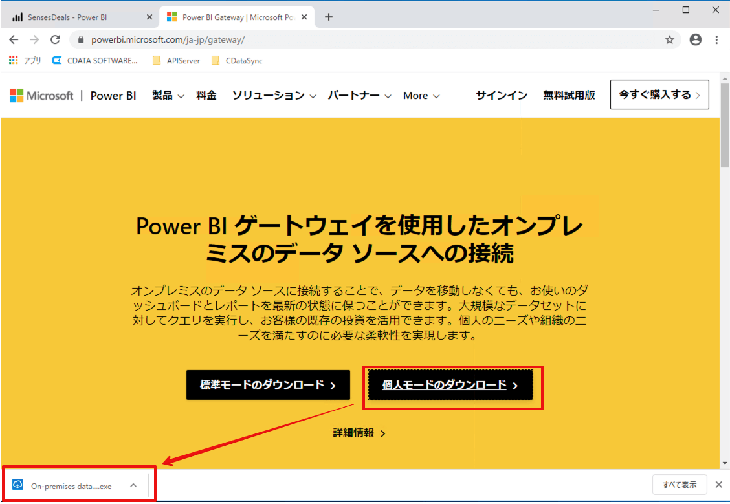Minimize the Chrome window
The image size is (730, 504).
point(656,10)
